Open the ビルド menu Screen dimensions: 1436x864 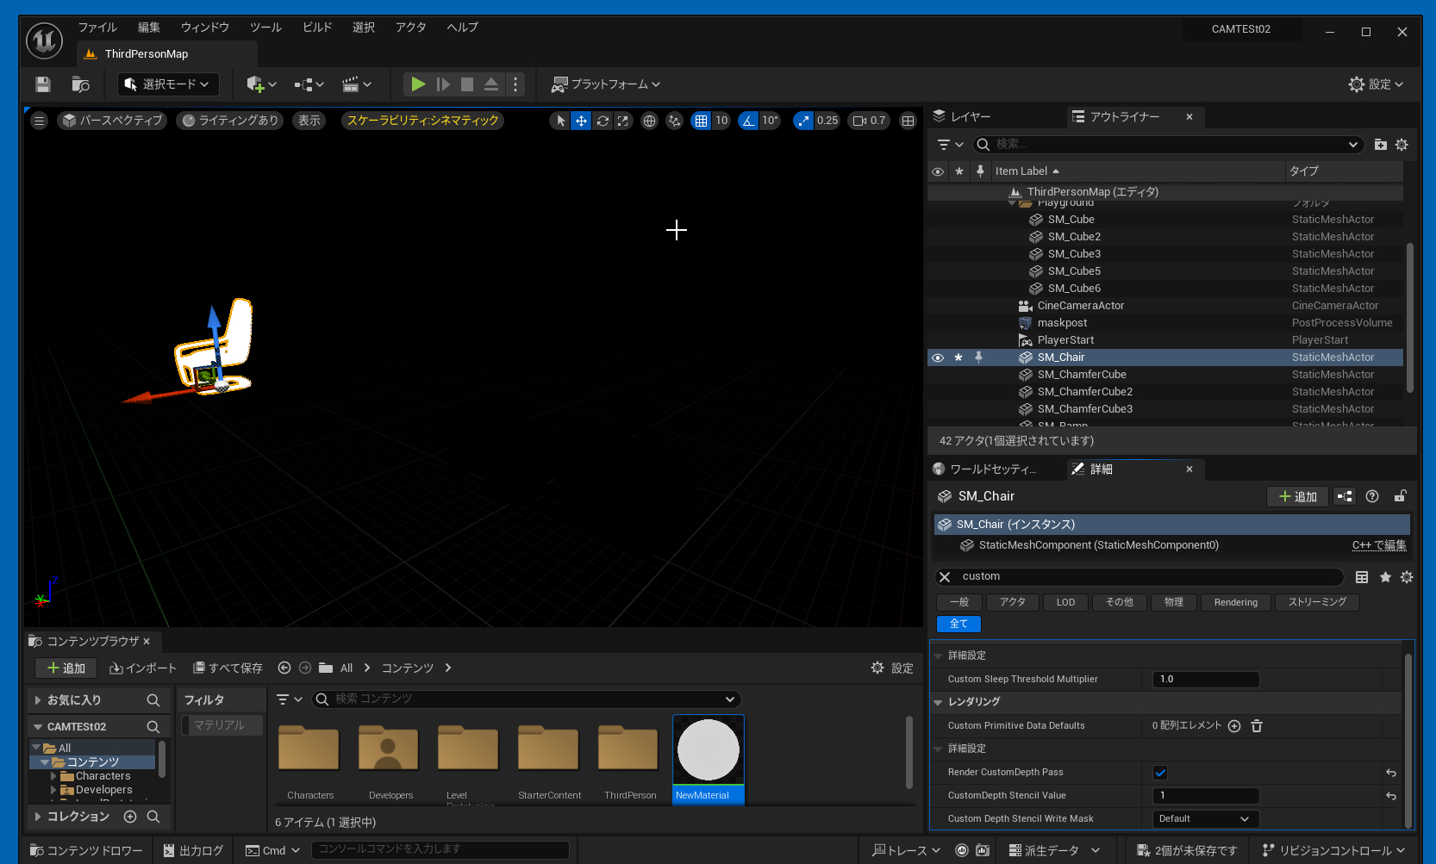pyautogui.click(x=316, y=28)
